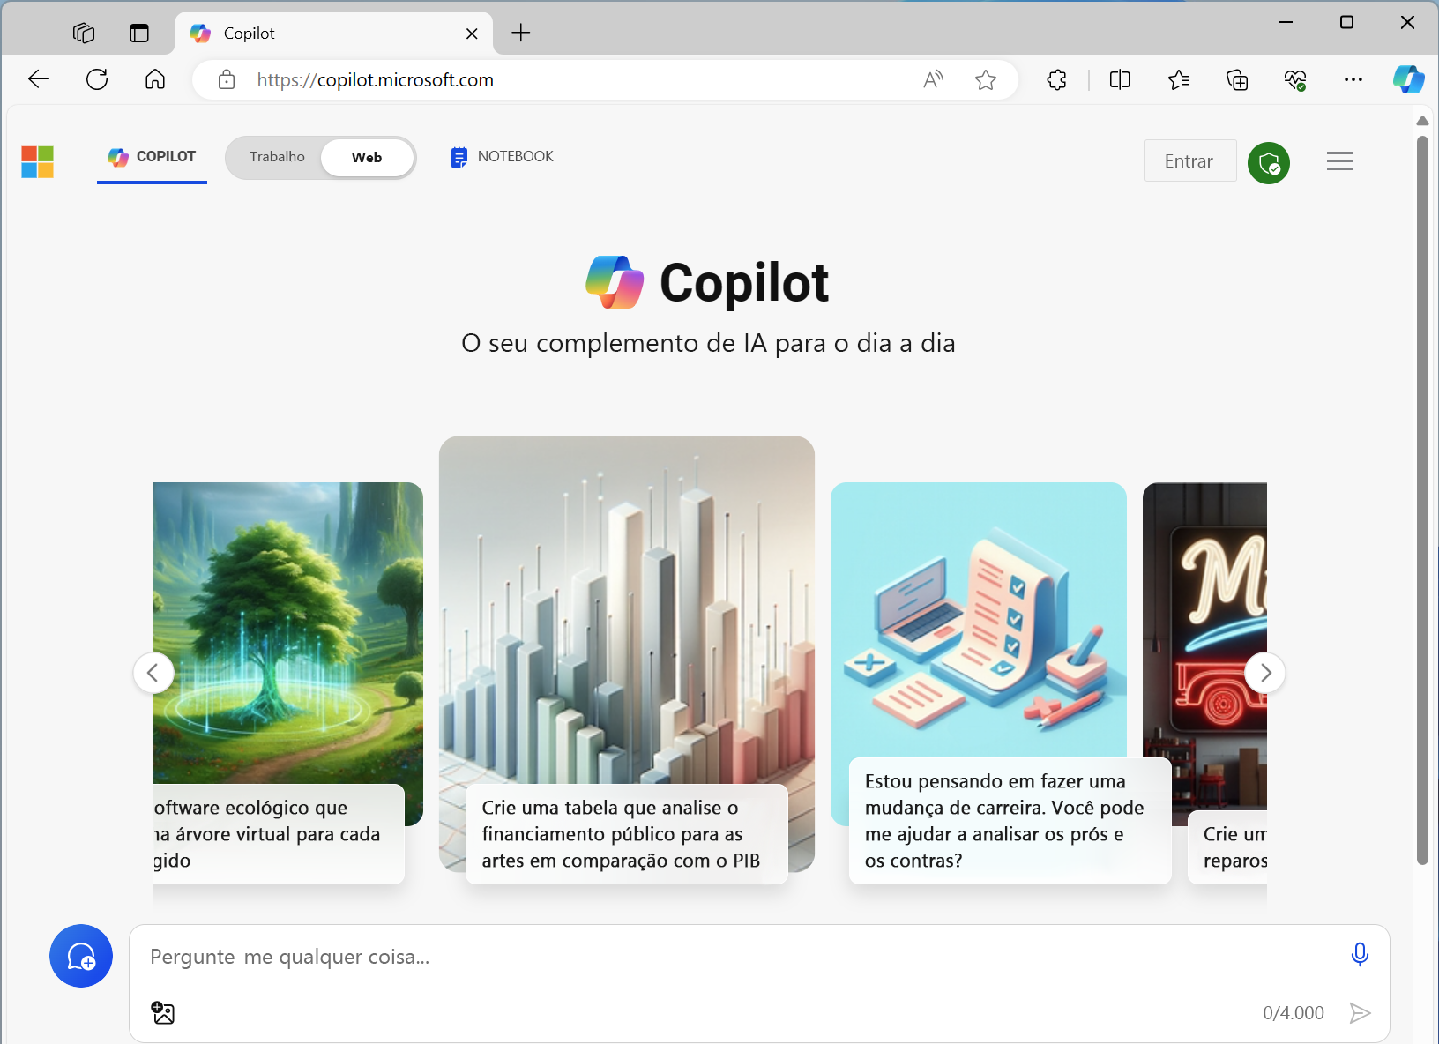Open the Extensions puzzle icon
Image resolution: width=1439 pixels, height=1044 pixels.
1056,80
